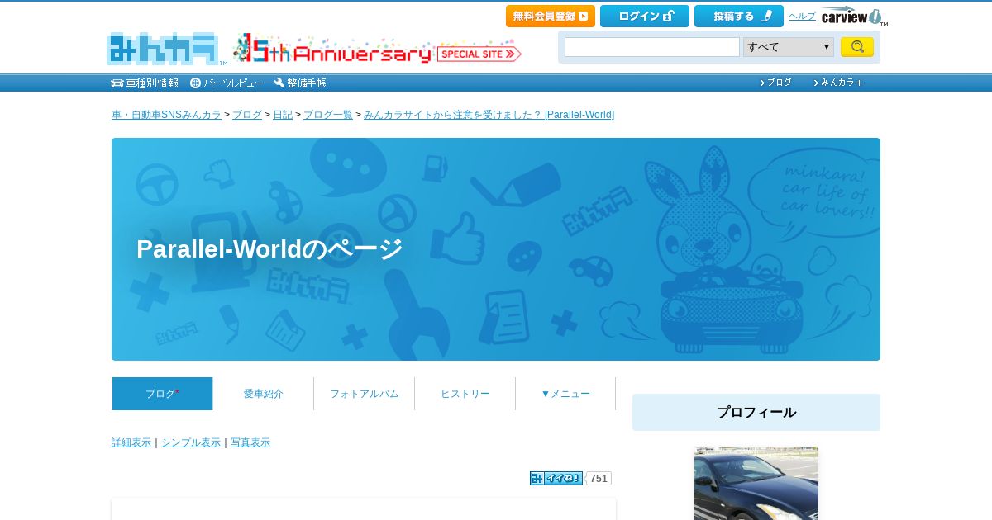The width and height of the screenshot is (992, 520).
Task: Click the 無料会員登録 button
Action: tap(551, 16)
